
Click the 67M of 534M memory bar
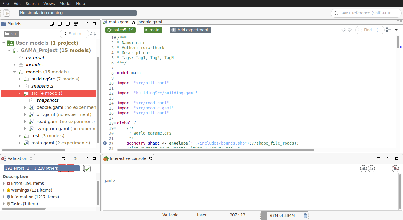pos(282,216)
